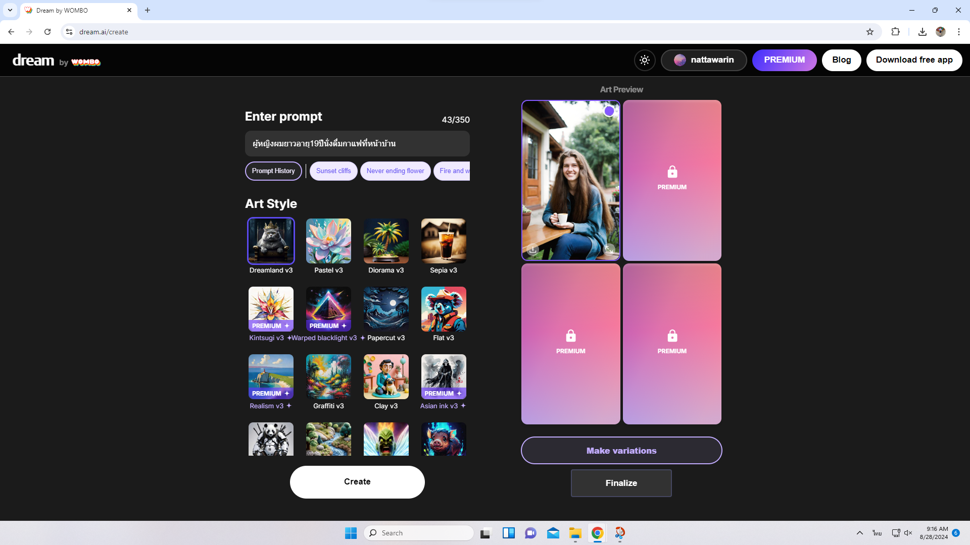Select the Sepia v3 art style
This screenshot has height=545, width=970.
coord(444,241)
